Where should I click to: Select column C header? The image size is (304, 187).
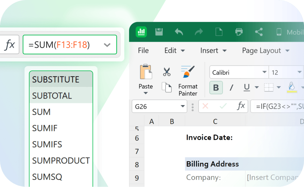[x=215, y=121]
